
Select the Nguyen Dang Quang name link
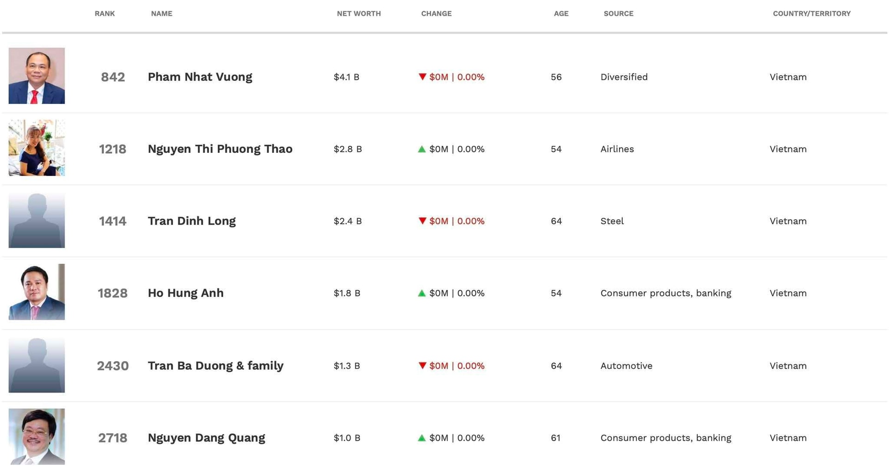tap(207, 438)
